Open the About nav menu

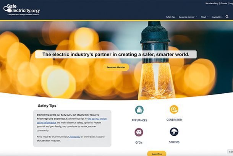(203, 17)
